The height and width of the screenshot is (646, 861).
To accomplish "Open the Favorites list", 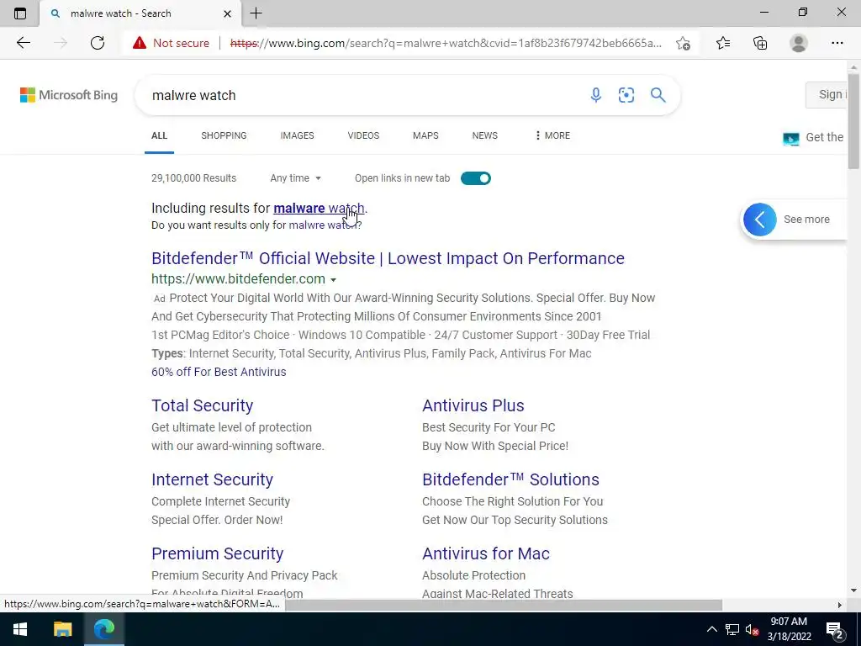I will (723, 43).
